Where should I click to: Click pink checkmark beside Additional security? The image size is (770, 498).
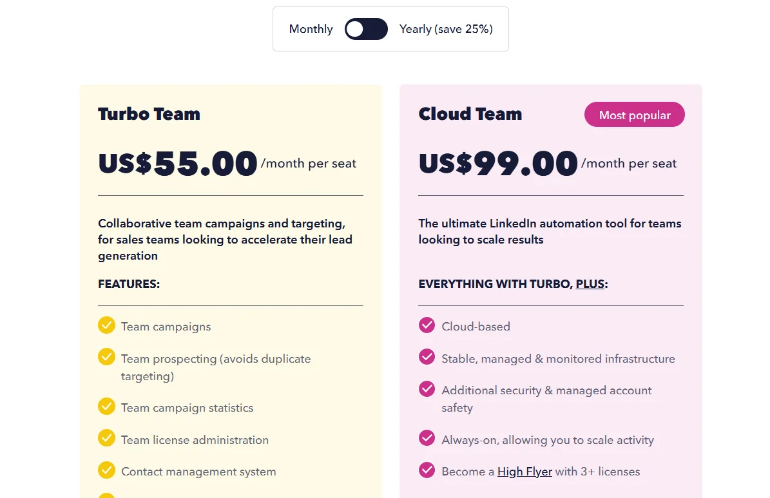click(x=427, y=389)
